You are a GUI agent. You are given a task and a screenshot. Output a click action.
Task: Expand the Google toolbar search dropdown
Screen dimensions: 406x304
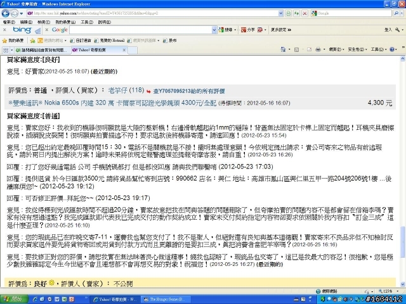214,30
